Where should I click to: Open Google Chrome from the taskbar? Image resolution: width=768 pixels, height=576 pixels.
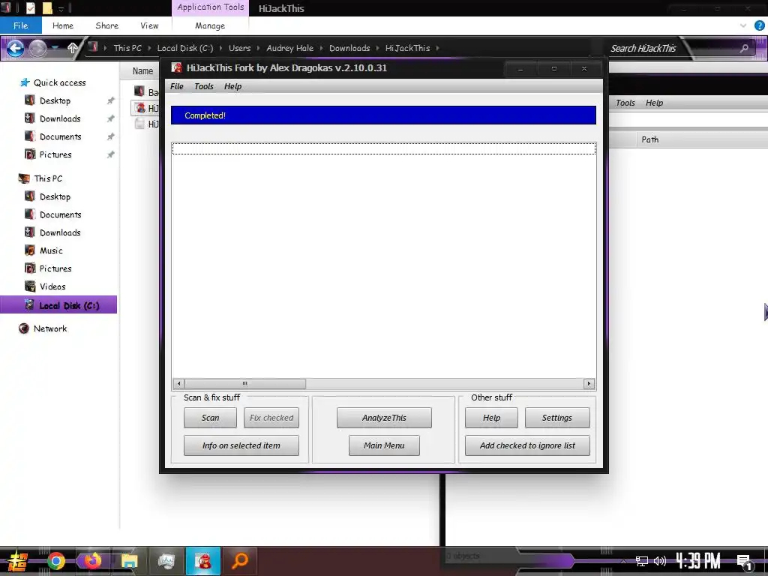(55, 561)
